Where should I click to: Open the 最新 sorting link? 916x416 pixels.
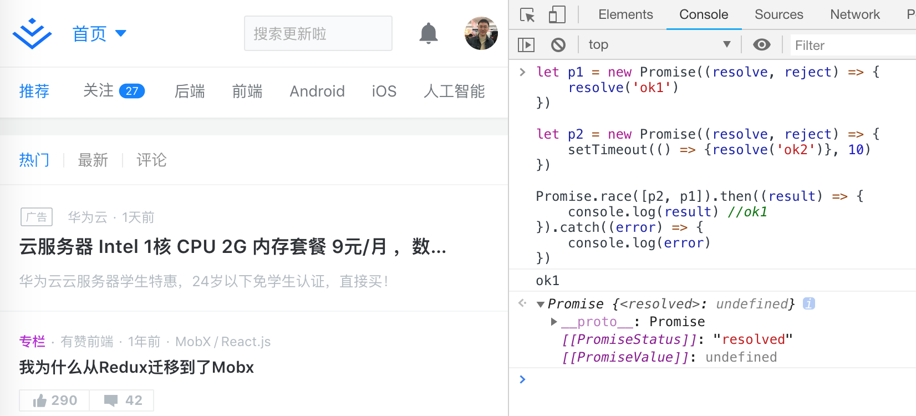[93, 160]
